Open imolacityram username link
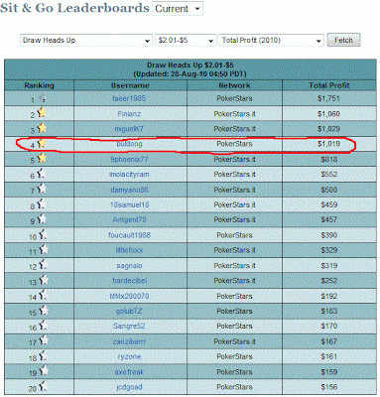This screenshot has height=397, width=380. coord(129,175)
